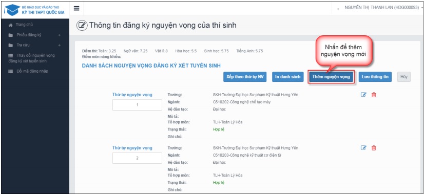Click the Lưu thông tin button
The image size is (424, 195).
(375, 77)
